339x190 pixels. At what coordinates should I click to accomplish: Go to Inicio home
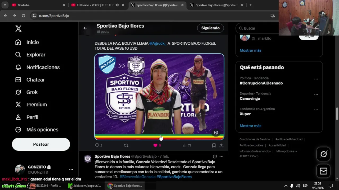[27, 42]
